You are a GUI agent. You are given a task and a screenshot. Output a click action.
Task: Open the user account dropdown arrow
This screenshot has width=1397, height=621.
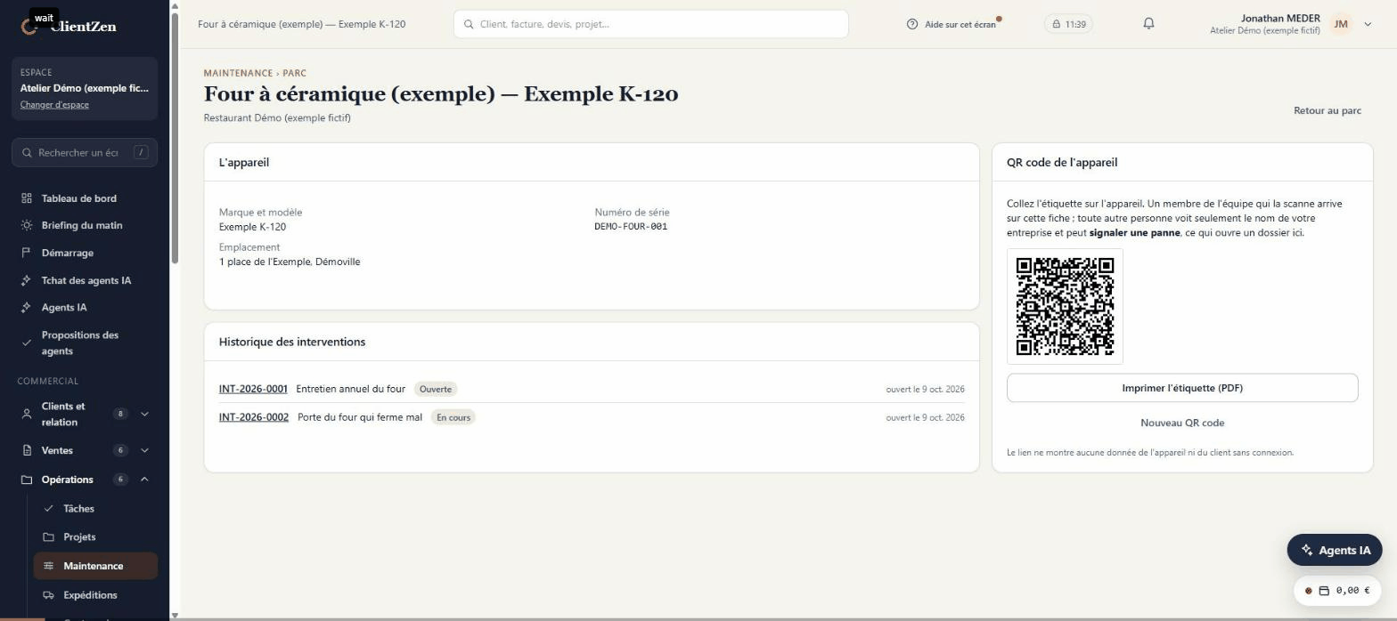(1368, 24)
